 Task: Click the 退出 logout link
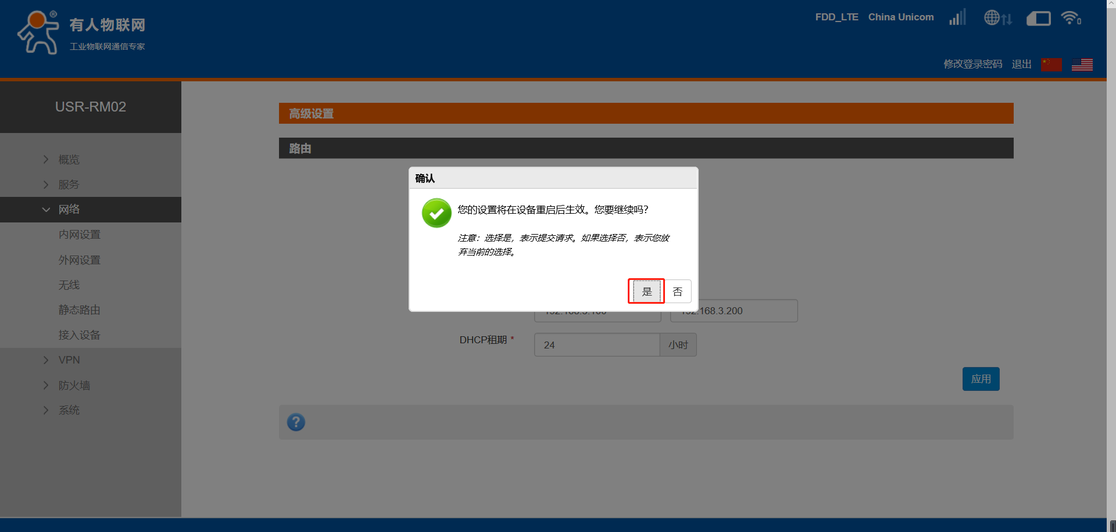[1021, 64]
